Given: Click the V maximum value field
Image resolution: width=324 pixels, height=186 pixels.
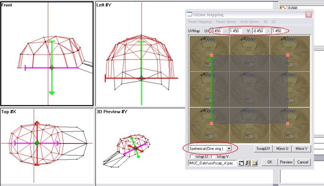Looking at the screenshot, I should point(277,31).
